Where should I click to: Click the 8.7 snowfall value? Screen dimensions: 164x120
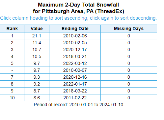tap(37, 91)
